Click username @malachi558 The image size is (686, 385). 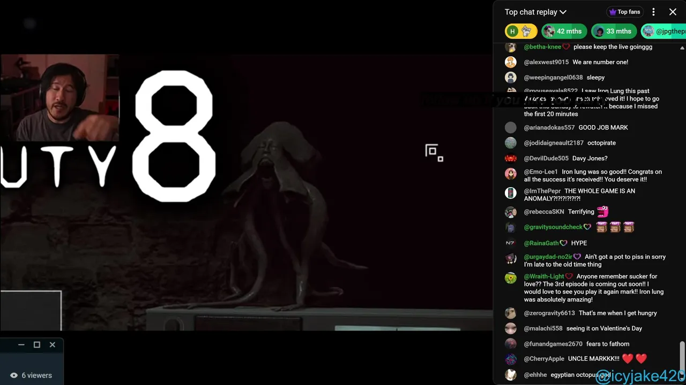coord(543,328)
